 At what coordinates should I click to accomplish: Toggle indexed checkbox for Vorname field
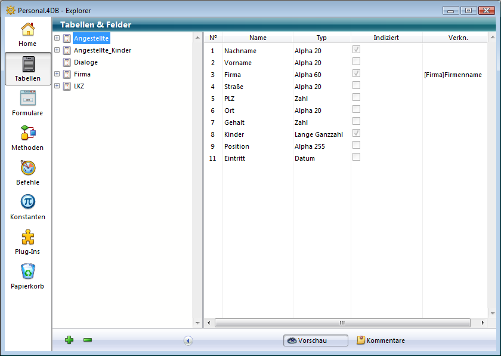click(x=357, y=62)
